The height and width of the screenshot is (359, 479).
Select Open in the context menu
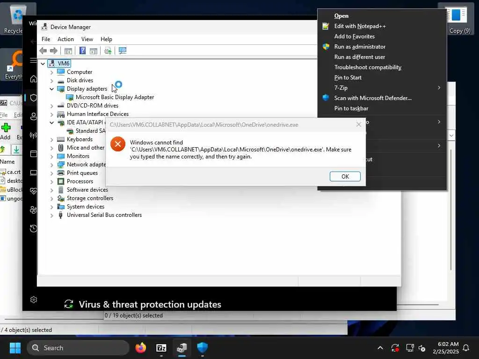(382, 16)
